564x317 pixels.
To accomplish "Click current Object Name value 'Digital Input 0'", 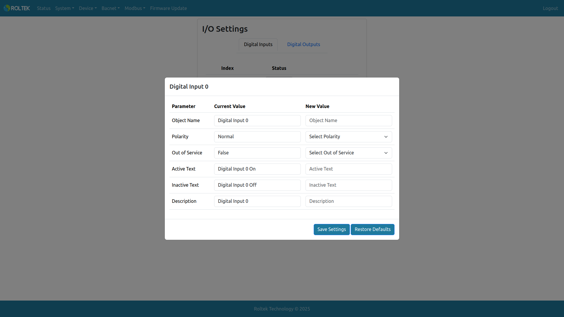I will (257, 121).
